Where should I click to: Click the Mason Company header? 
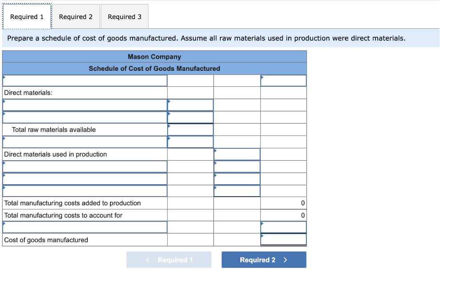click(154, 57)
